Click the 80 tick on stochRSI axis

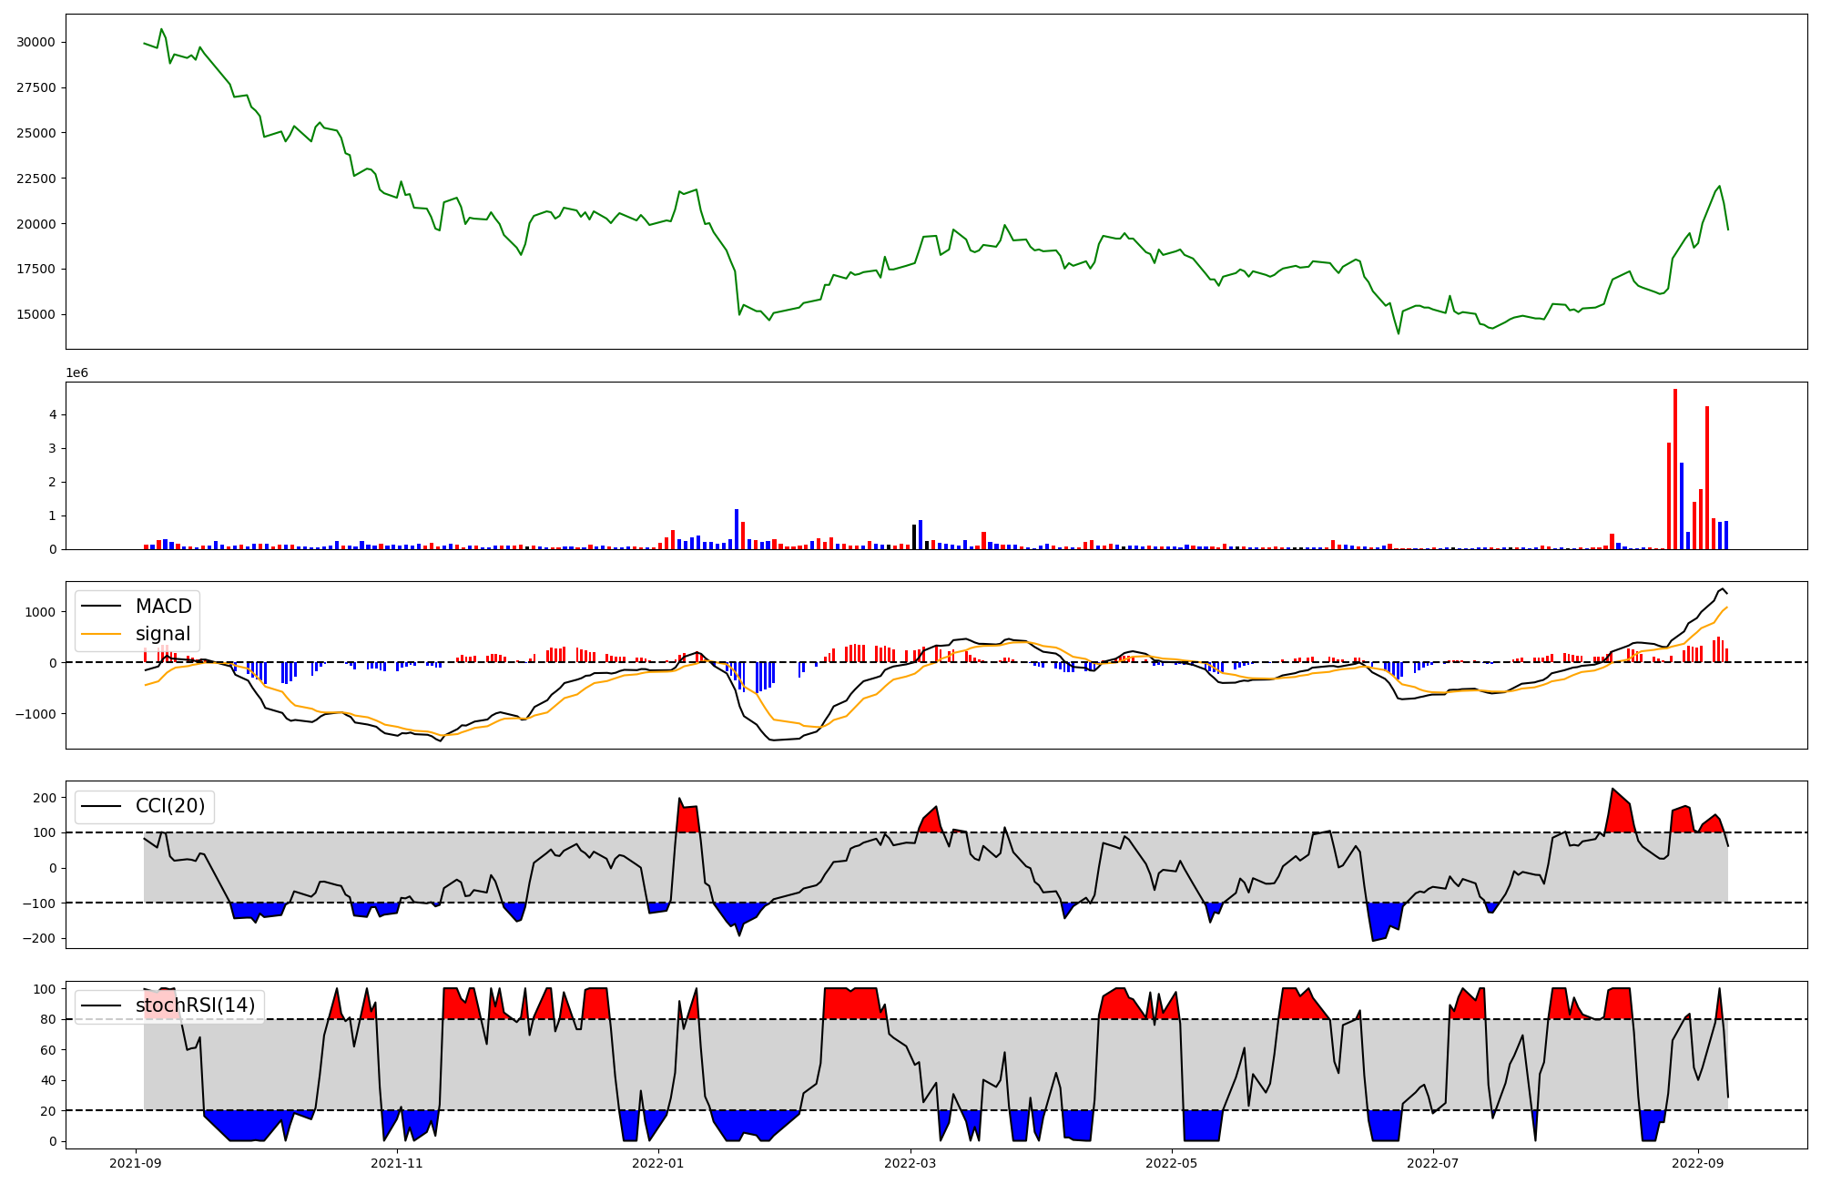[x=48, y=1019]
